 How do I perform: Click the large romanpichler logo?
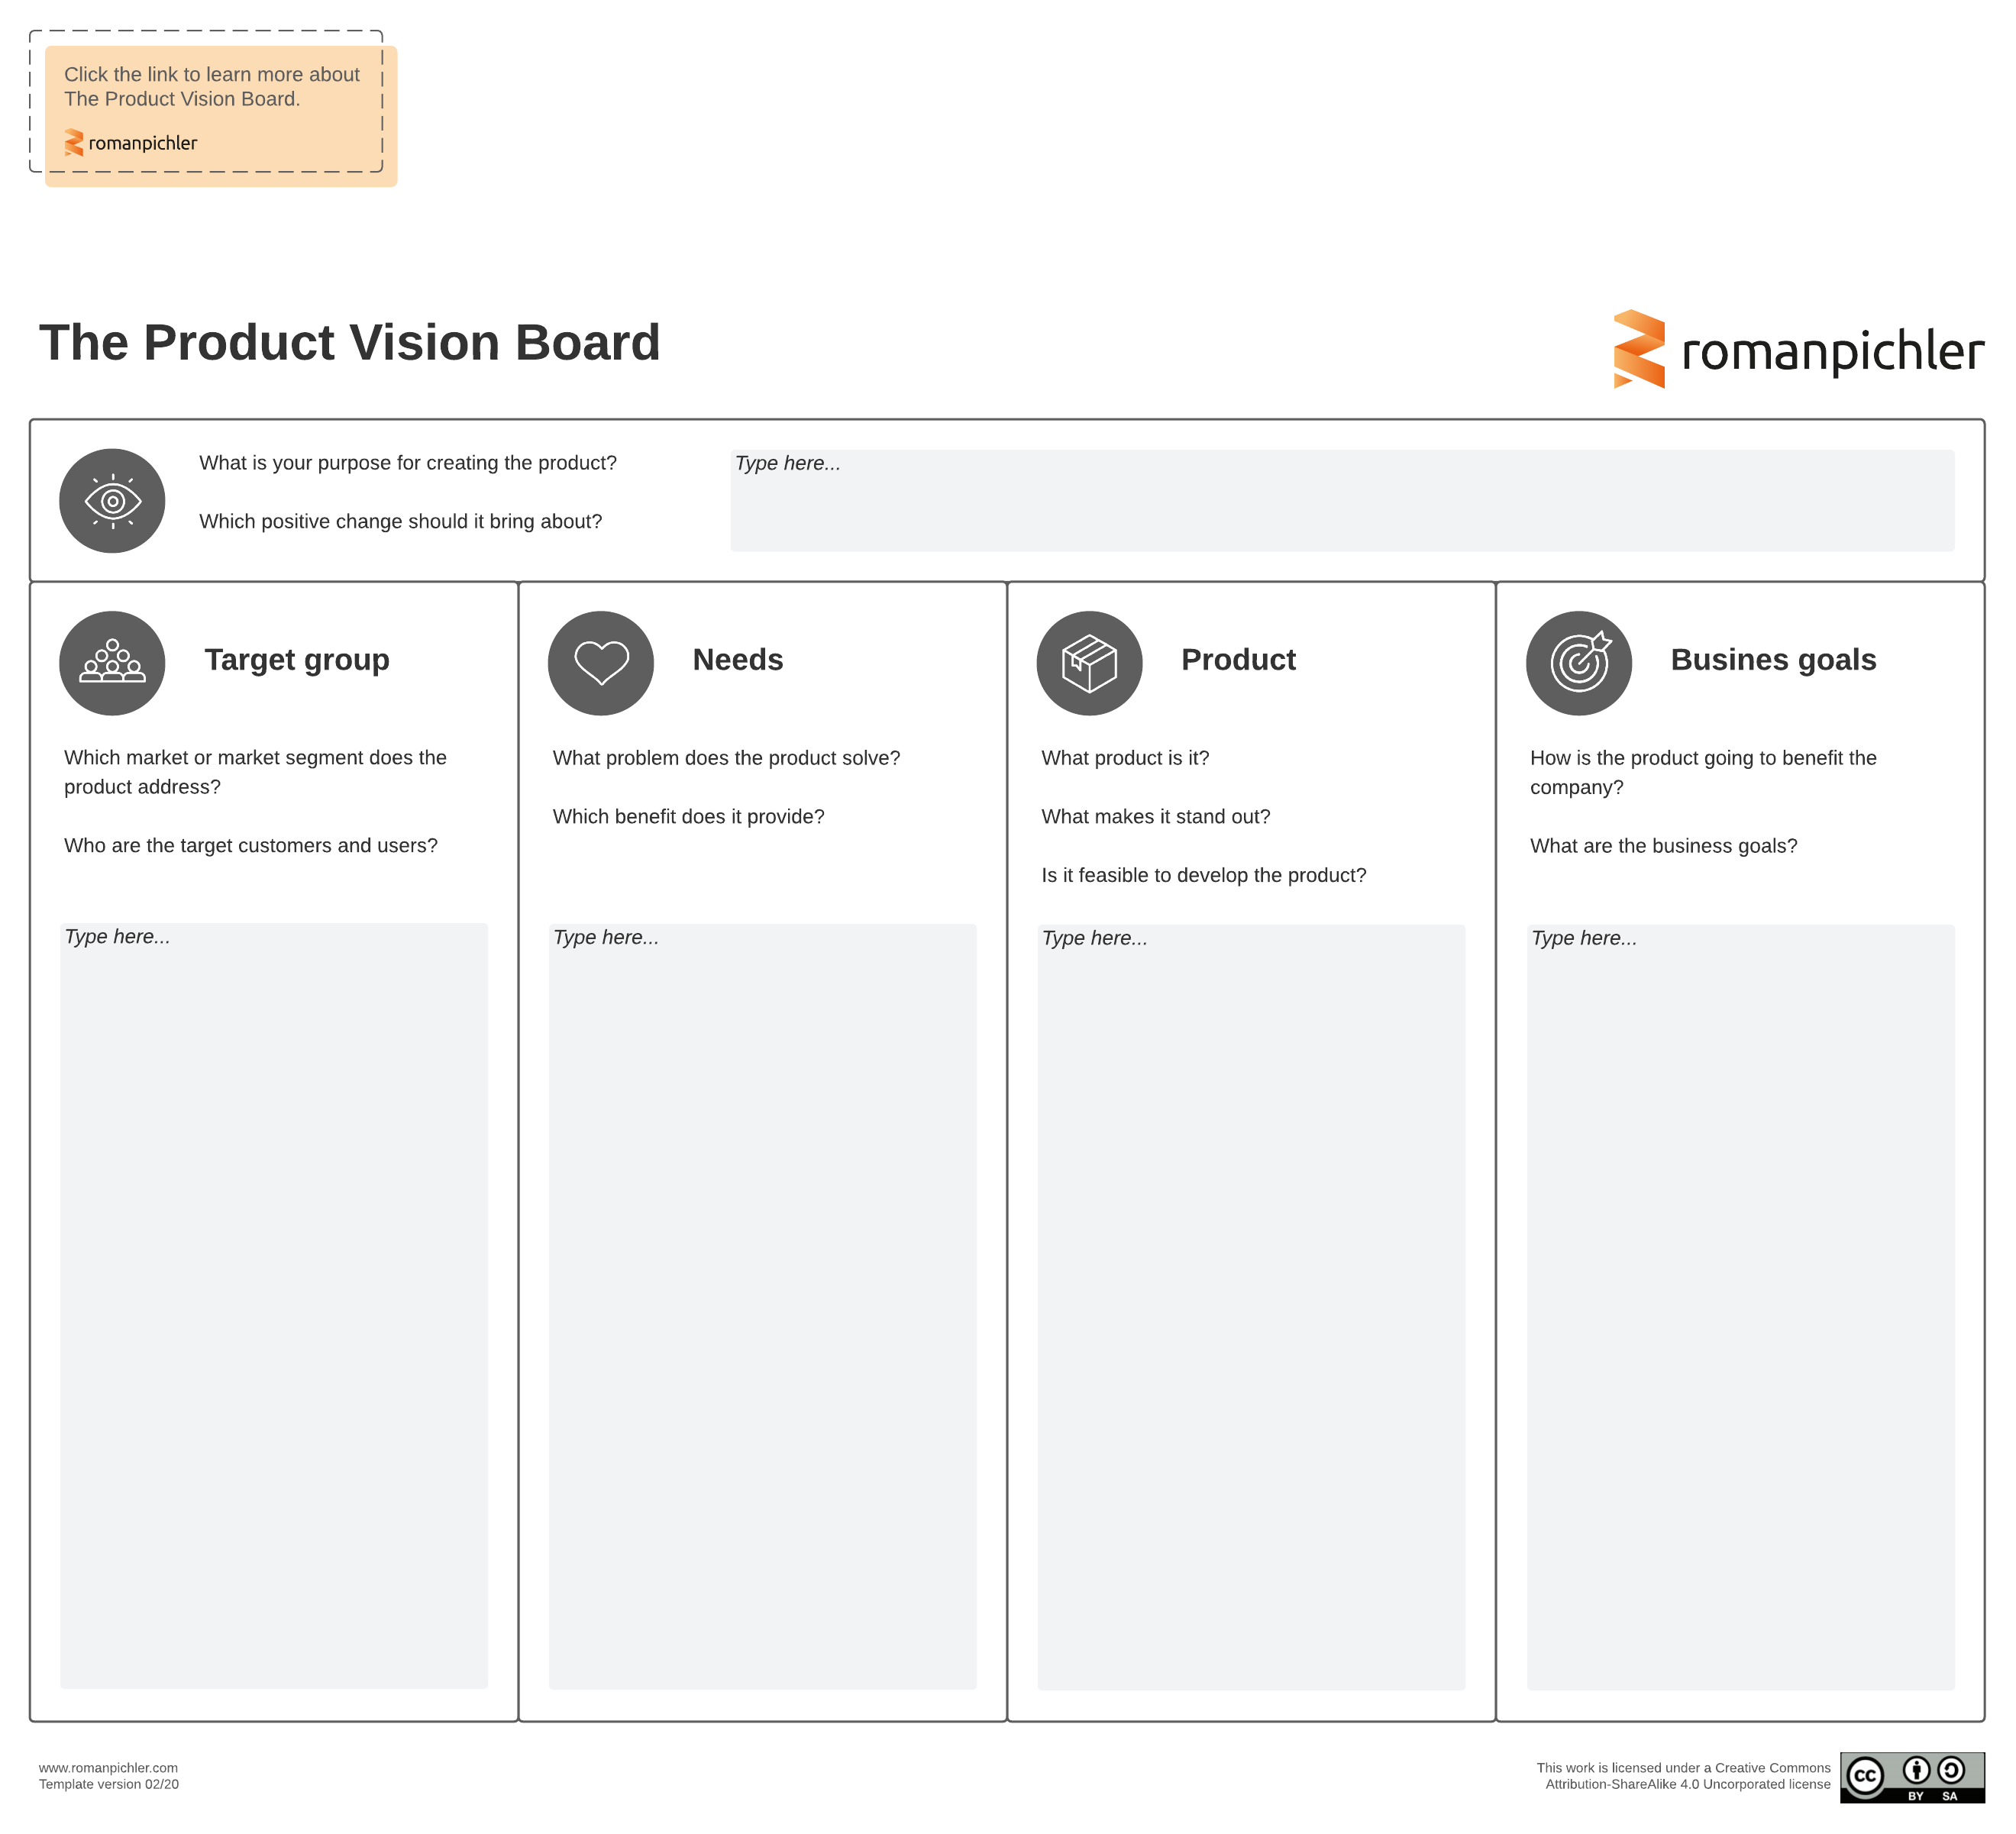tap(1798, 350)
